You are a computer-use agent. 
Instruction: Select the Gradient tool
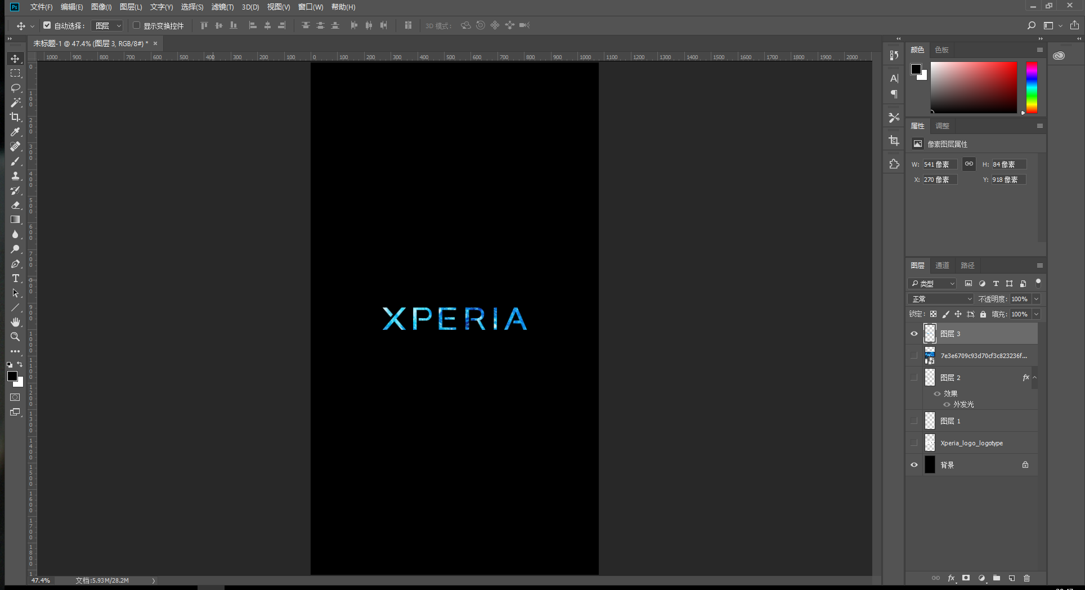tap(15, 220)
